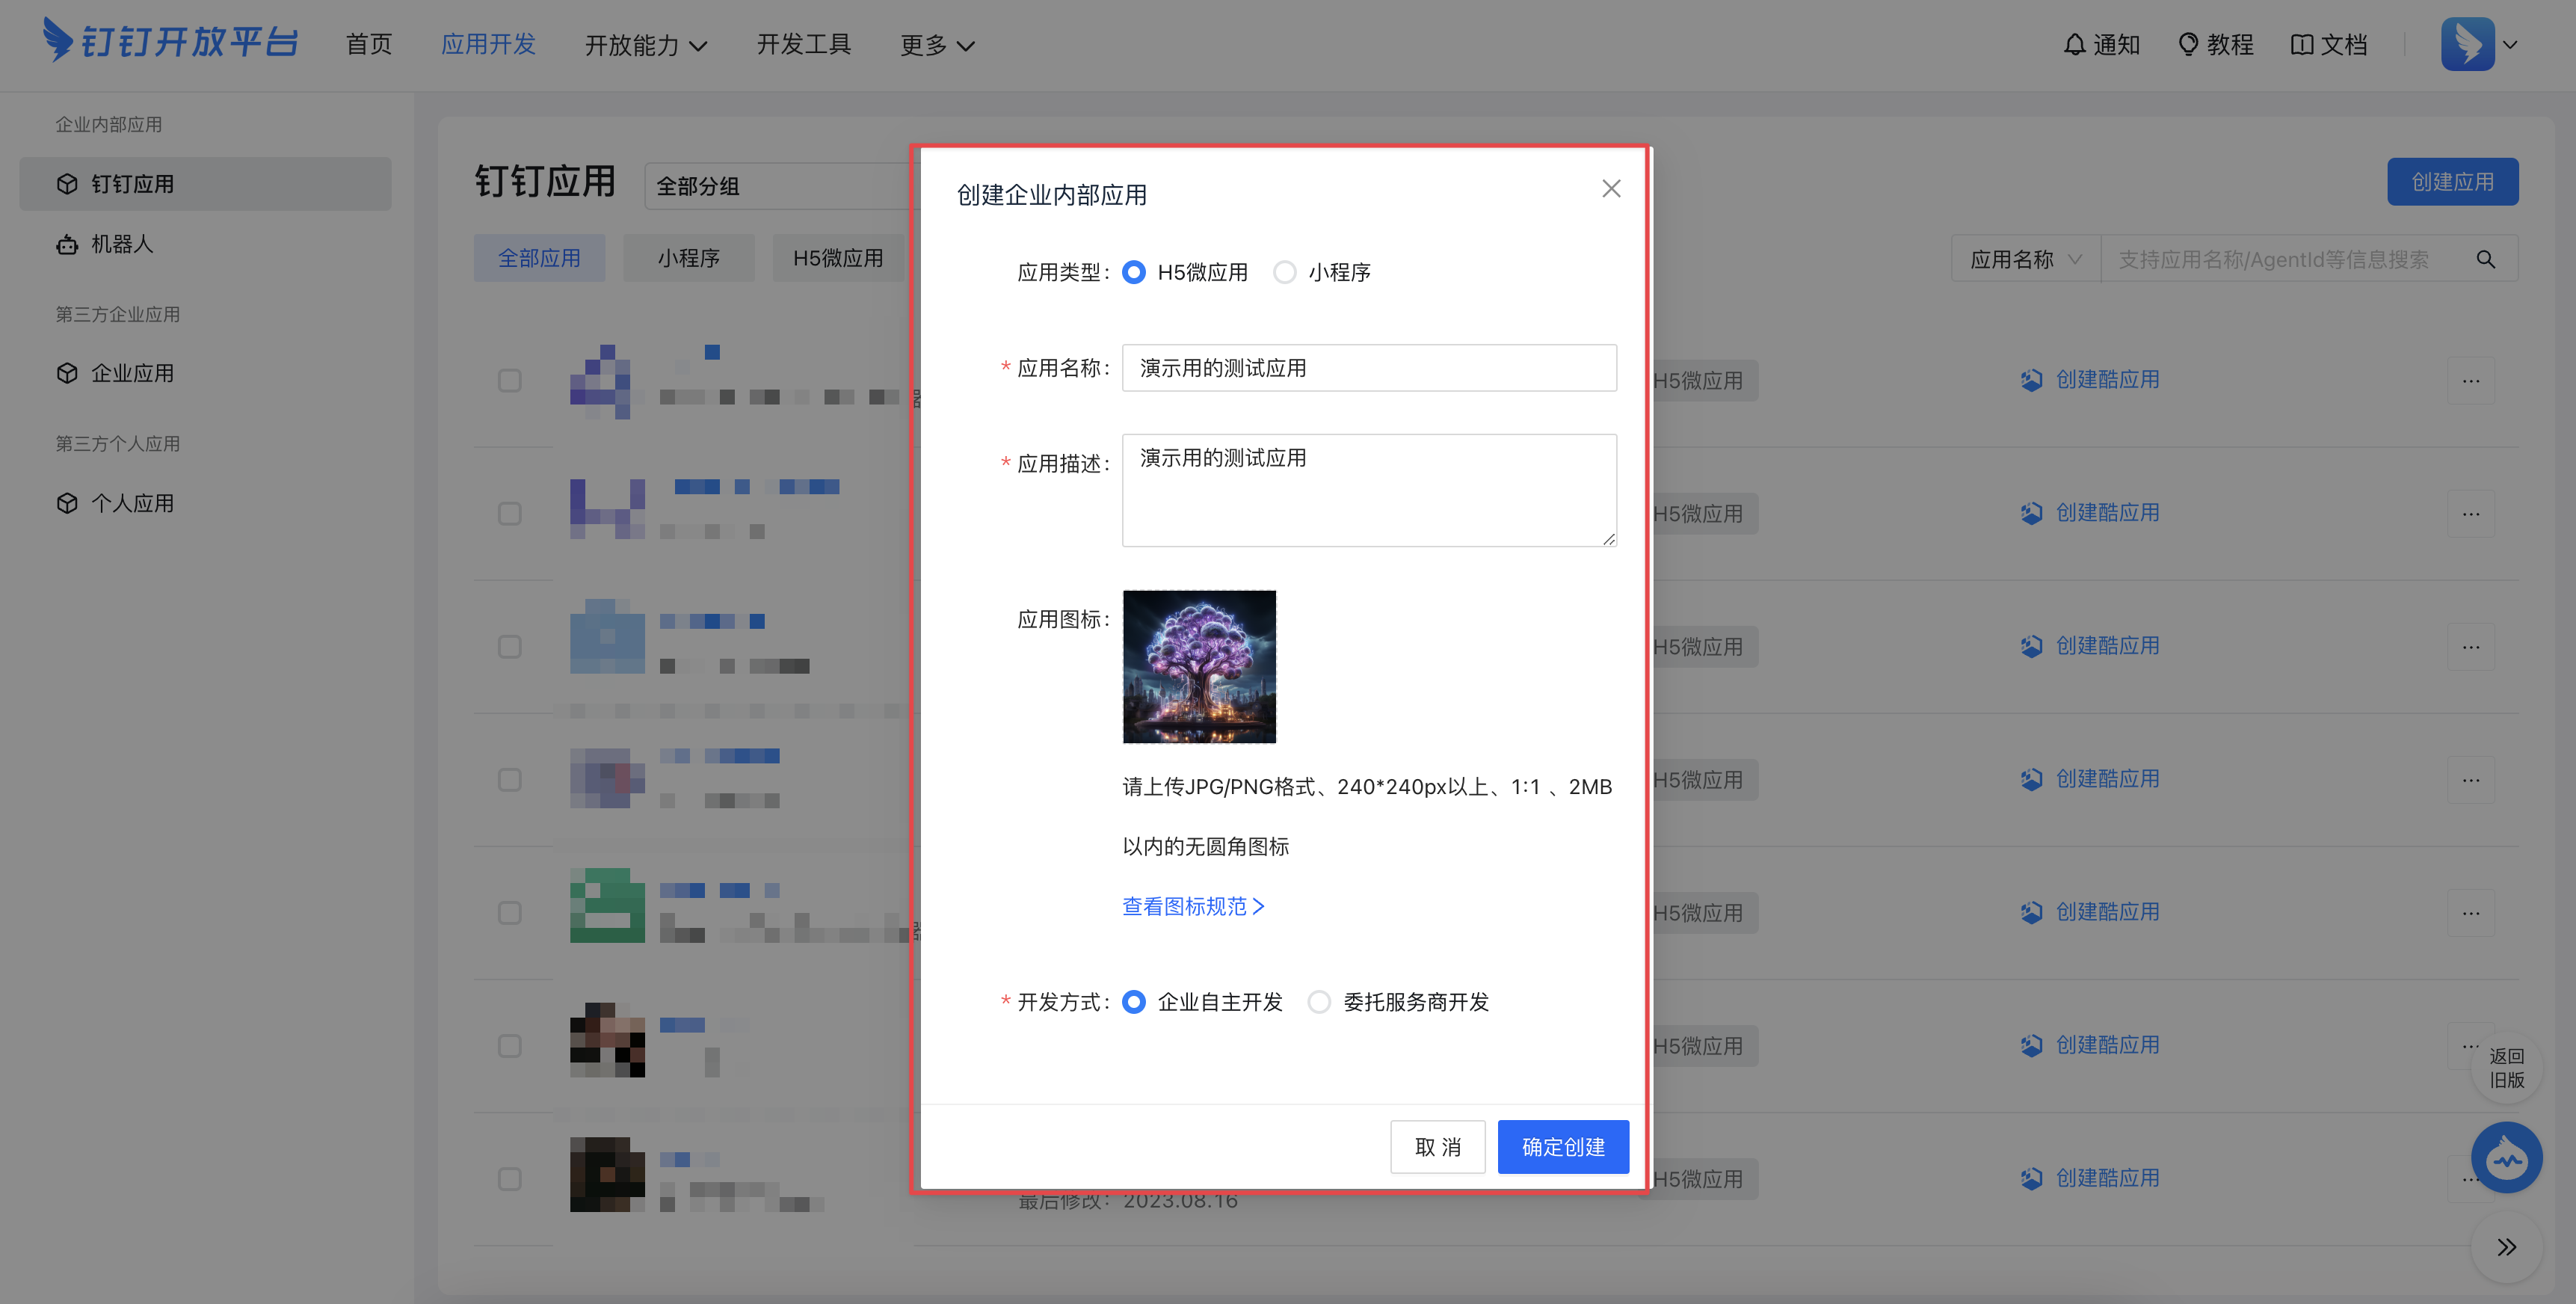This screenshot has width=2576, height=1304.
Task: Select the H5微应用 application type
Action: click(1133, 271)
